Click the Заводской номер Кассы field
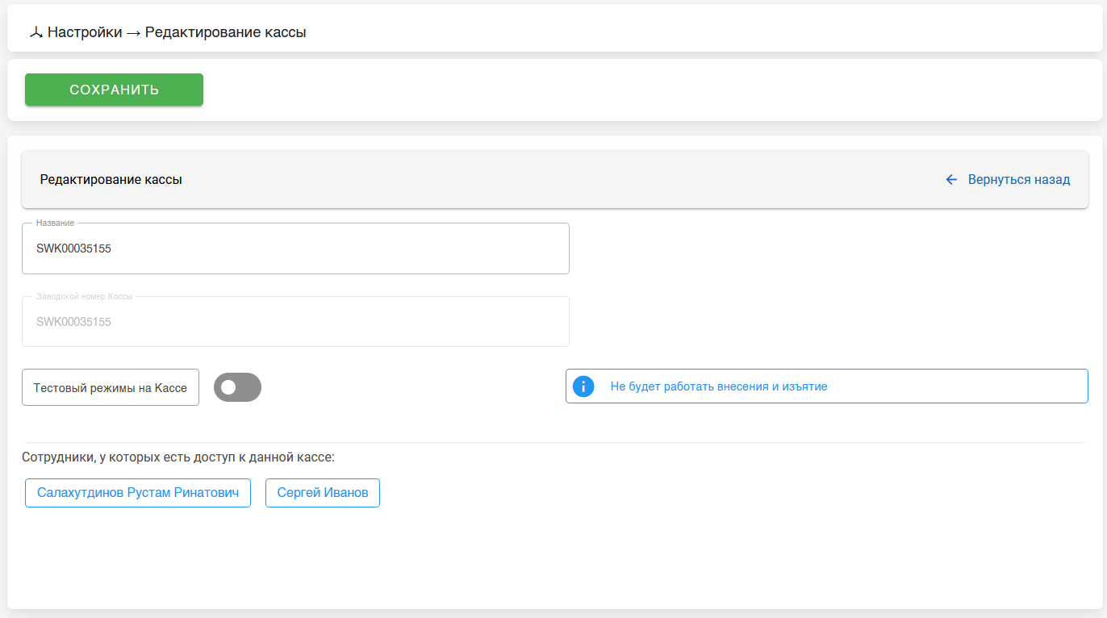This screenshot has height=618, width=1107. 295,322
